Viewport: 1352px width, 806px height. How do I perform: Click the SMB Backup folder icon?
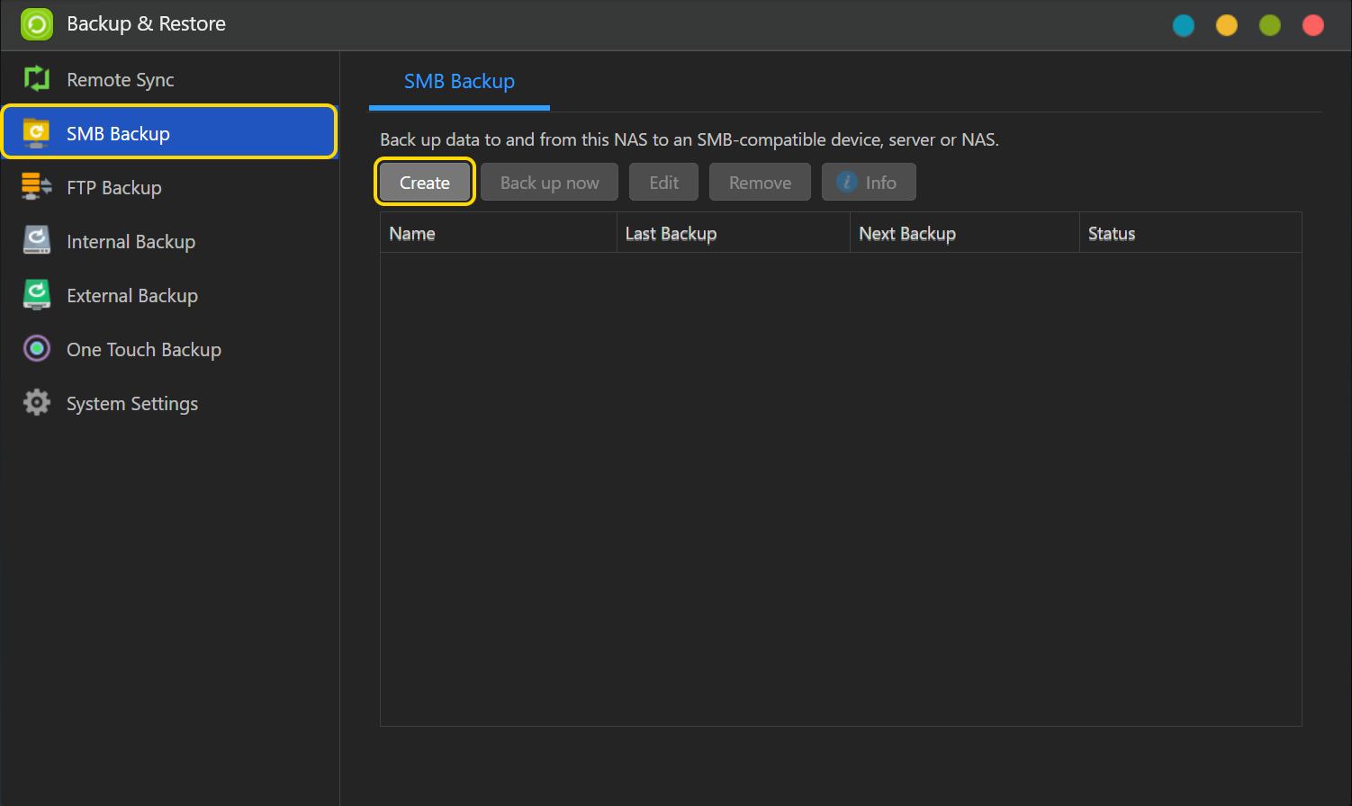37,133
